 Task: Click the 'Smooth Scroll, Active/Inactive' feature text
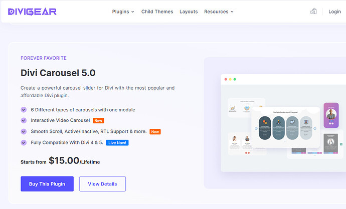[x=88, y=131]
